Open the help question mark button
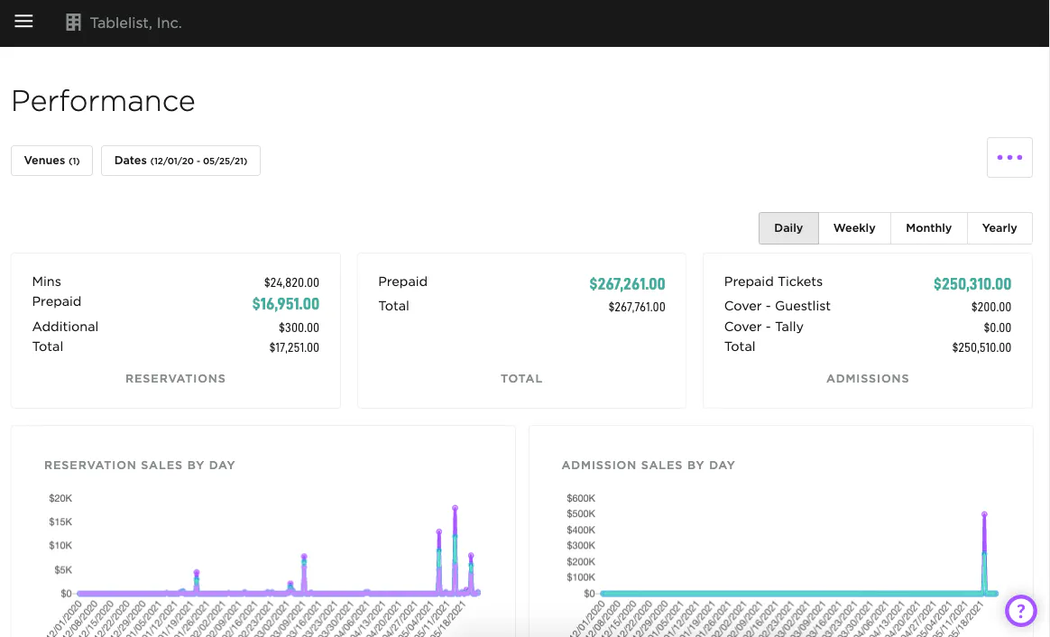 tap(1020, 611)
